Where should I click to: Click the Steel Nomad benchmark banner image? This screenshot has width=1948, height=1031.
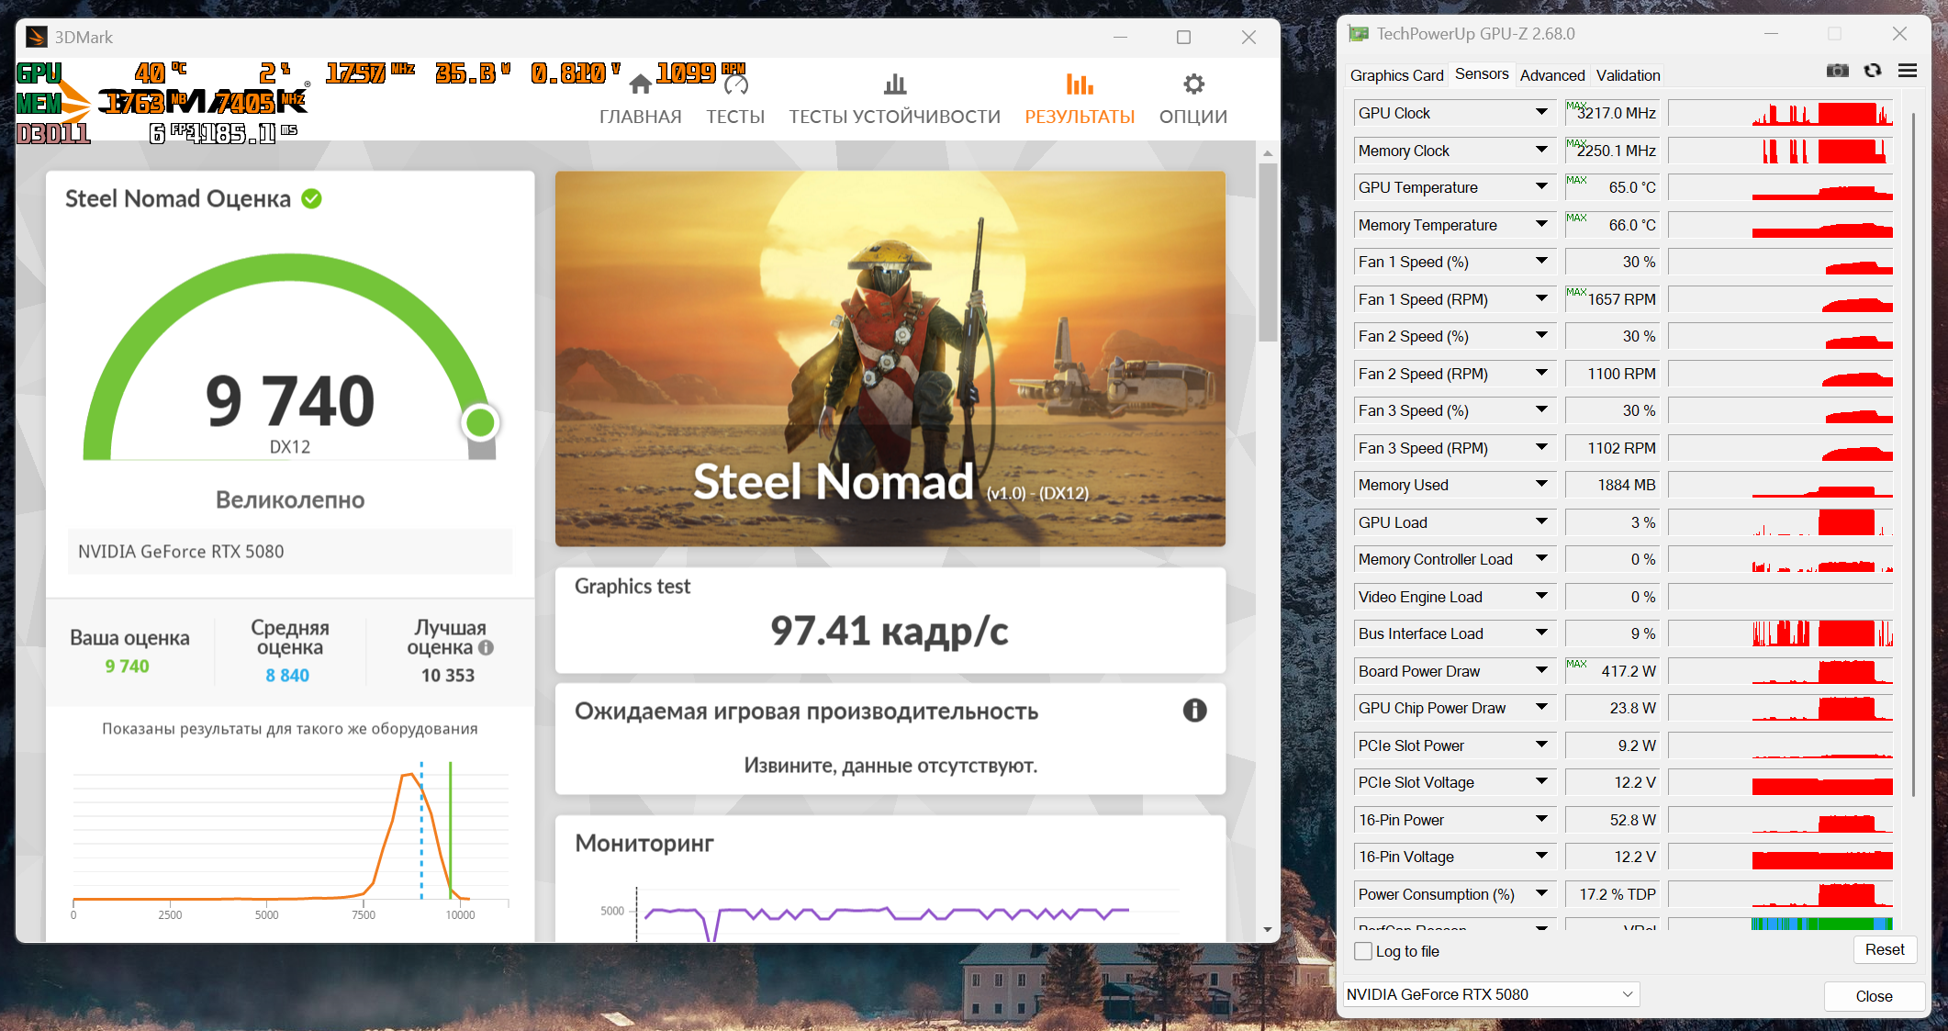coord(890,358)
